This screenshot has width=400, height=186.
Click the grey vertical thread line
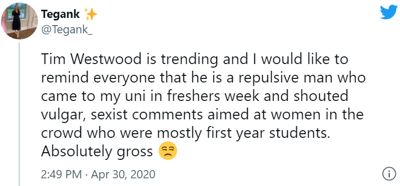click(x=20, y=114)
